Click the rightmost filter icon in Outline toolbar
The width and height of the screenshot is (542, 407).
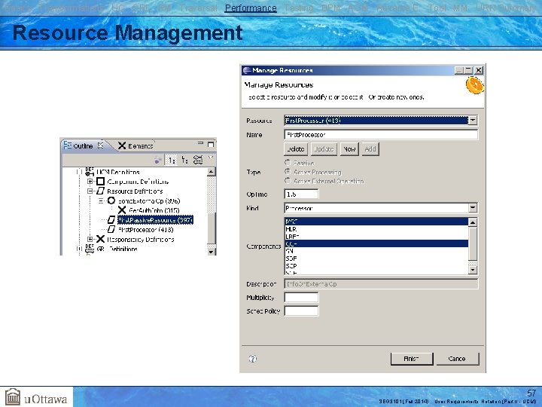click(x=198, y=160)
